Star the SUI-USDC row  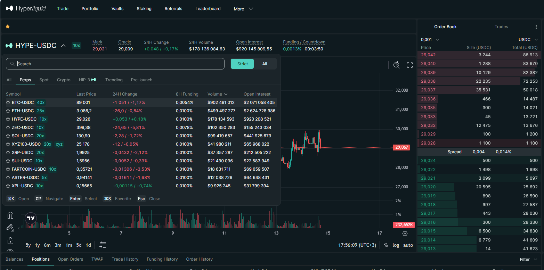click(x=8, y=161)
